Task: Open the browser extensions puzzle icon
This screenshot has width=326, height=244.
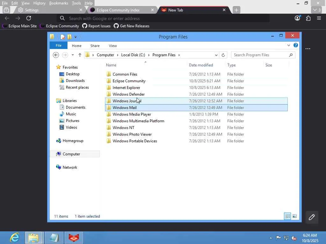Action: (x=308, y=18)
